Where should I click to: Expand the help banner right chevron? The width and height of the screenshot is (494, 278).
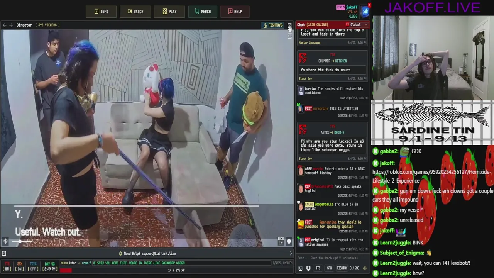291,253
